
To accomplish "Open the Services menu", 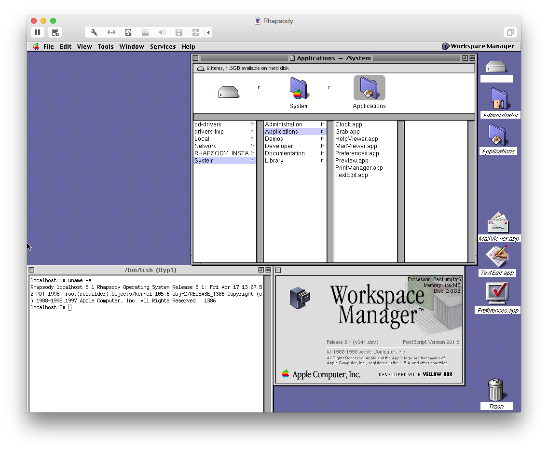I will pyautogui.click(x=163, y=46).
